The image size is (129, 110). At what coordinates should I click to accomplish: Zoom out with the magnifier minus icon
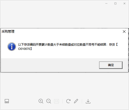(x=49, y=101)
